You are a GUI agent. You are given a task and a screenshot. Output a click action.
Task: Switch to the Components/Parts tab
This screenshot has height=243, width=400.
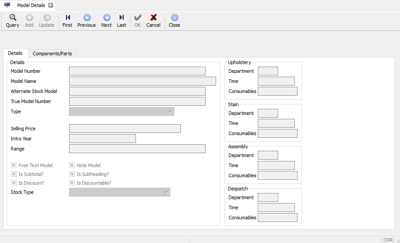coord(52,54)
